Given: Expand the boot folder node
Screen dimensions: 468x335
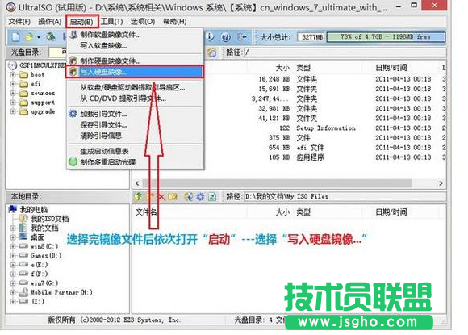Looking at the screenshot, I should (x=13, y=74).
